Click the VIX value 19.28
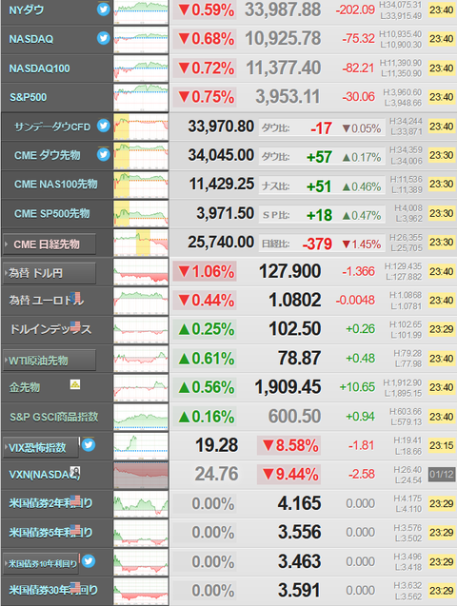457x606 pixels. [216, 445]
